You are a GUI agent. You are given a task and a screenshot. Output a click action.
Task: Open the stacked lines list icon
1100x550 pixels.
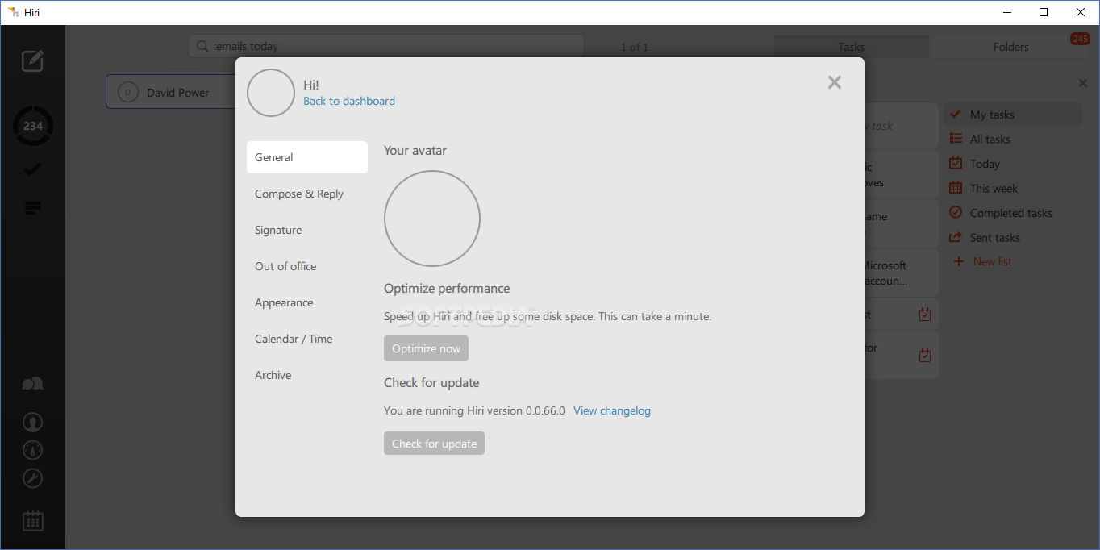32,208
